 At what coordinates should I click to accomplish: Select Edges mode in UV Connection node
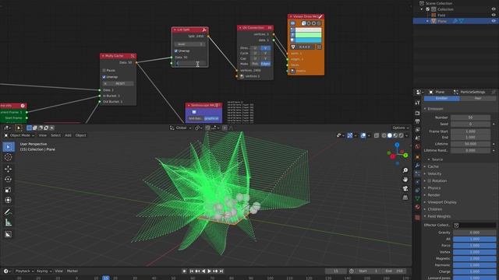coord(265,64)
